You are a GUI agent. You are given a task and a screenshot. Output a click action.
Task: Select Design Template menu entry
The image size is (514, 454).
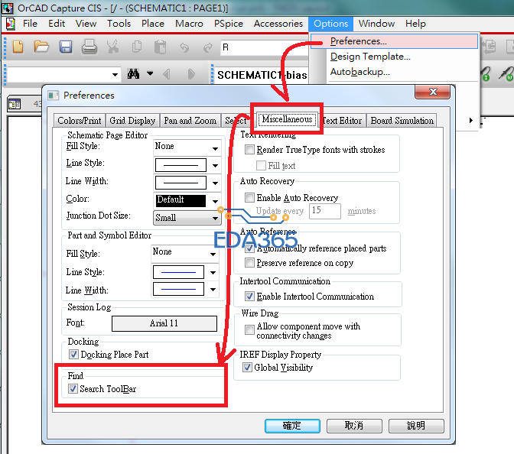[370, 57]
